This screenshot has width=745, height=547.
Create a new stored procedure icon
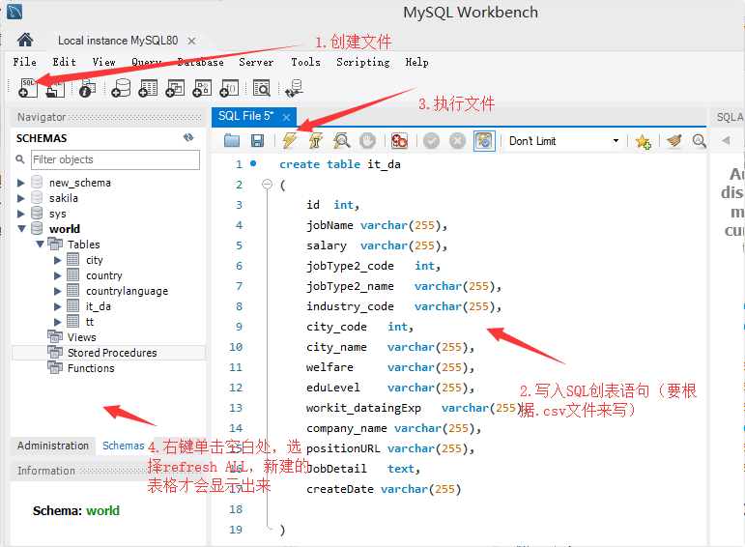point(202,88)
